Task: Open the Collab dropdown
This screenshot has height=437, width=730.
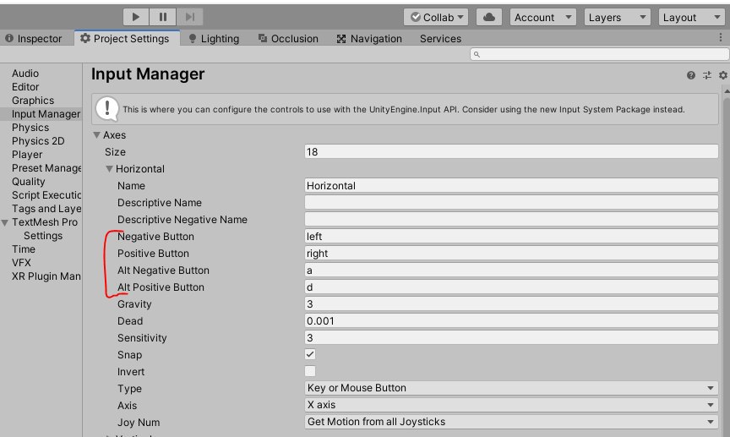Action: [436, 17]
